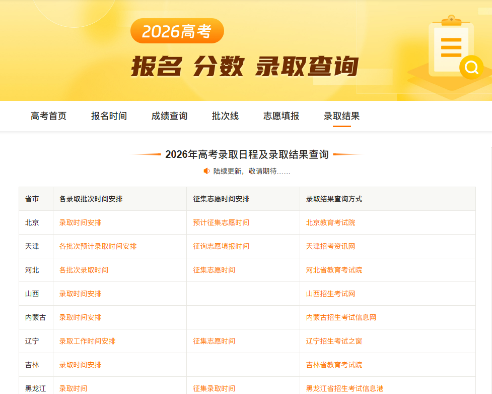Select the 批次线 tab
This screenshot has width=492, height=394.
pos(225,116)
